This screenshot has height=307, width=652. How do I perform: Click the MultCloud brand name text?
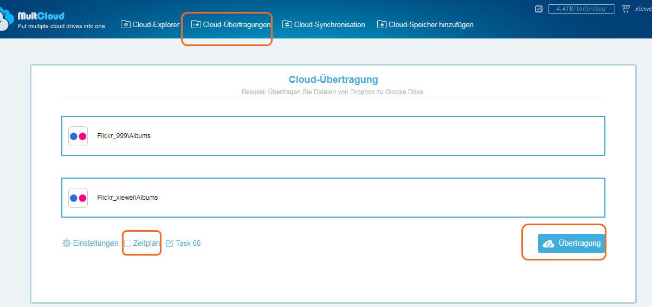click(41, 16)
